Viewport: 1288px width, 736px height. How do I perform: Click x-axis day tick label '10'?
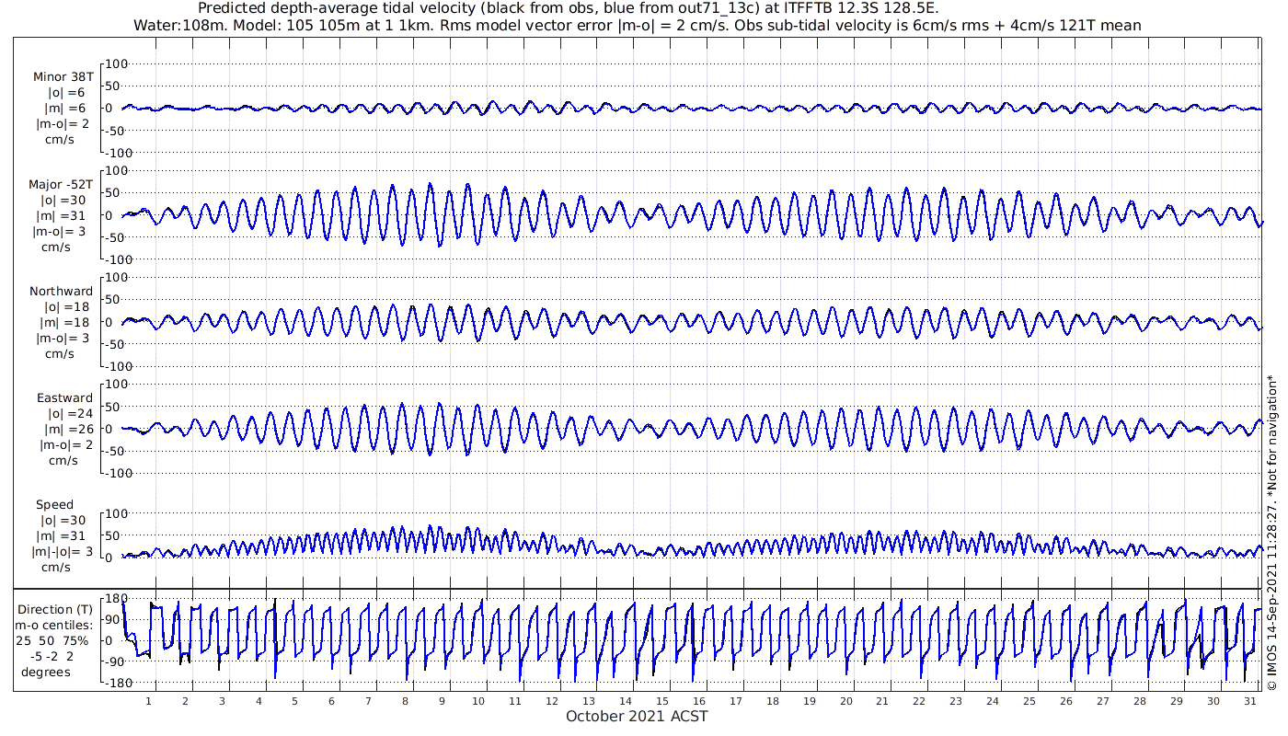coord(478,701)
